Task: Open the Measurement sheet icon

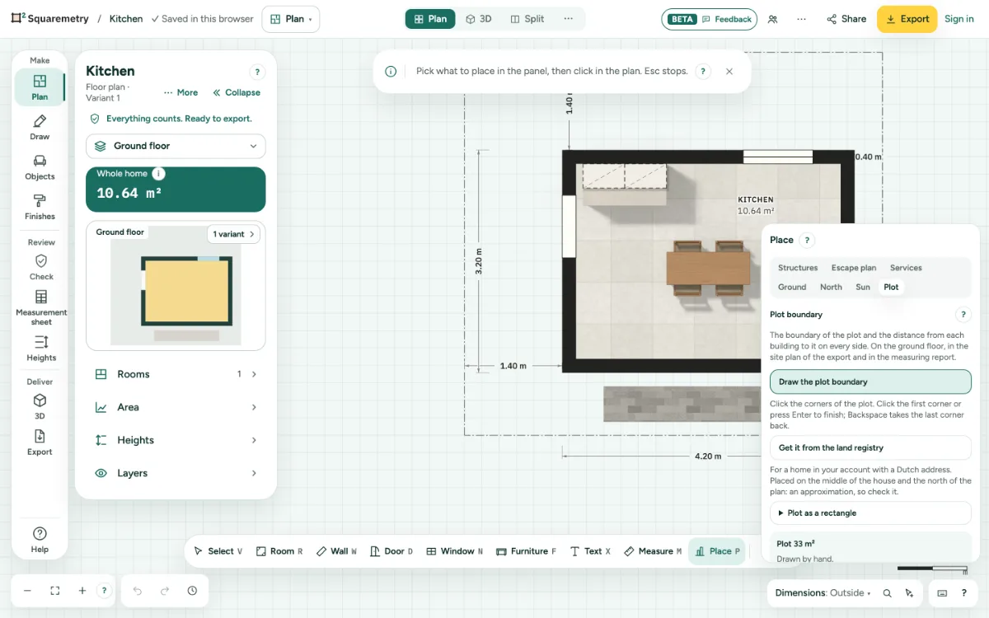Action: [41, 297]
